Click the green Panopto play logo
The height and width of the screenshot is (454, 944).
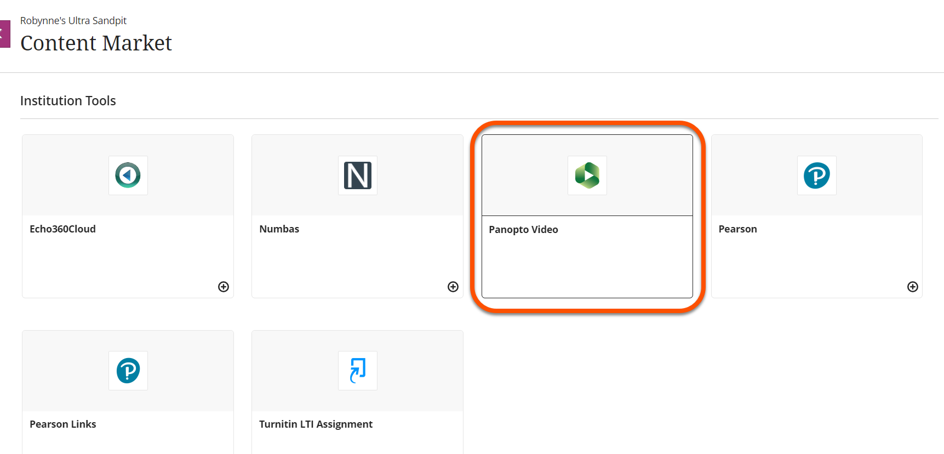click(587, 175)
